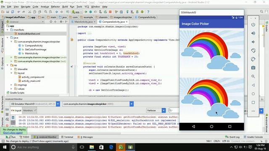Open the File menu
This screenshot has height=151, width=269.
click(3, 7)
